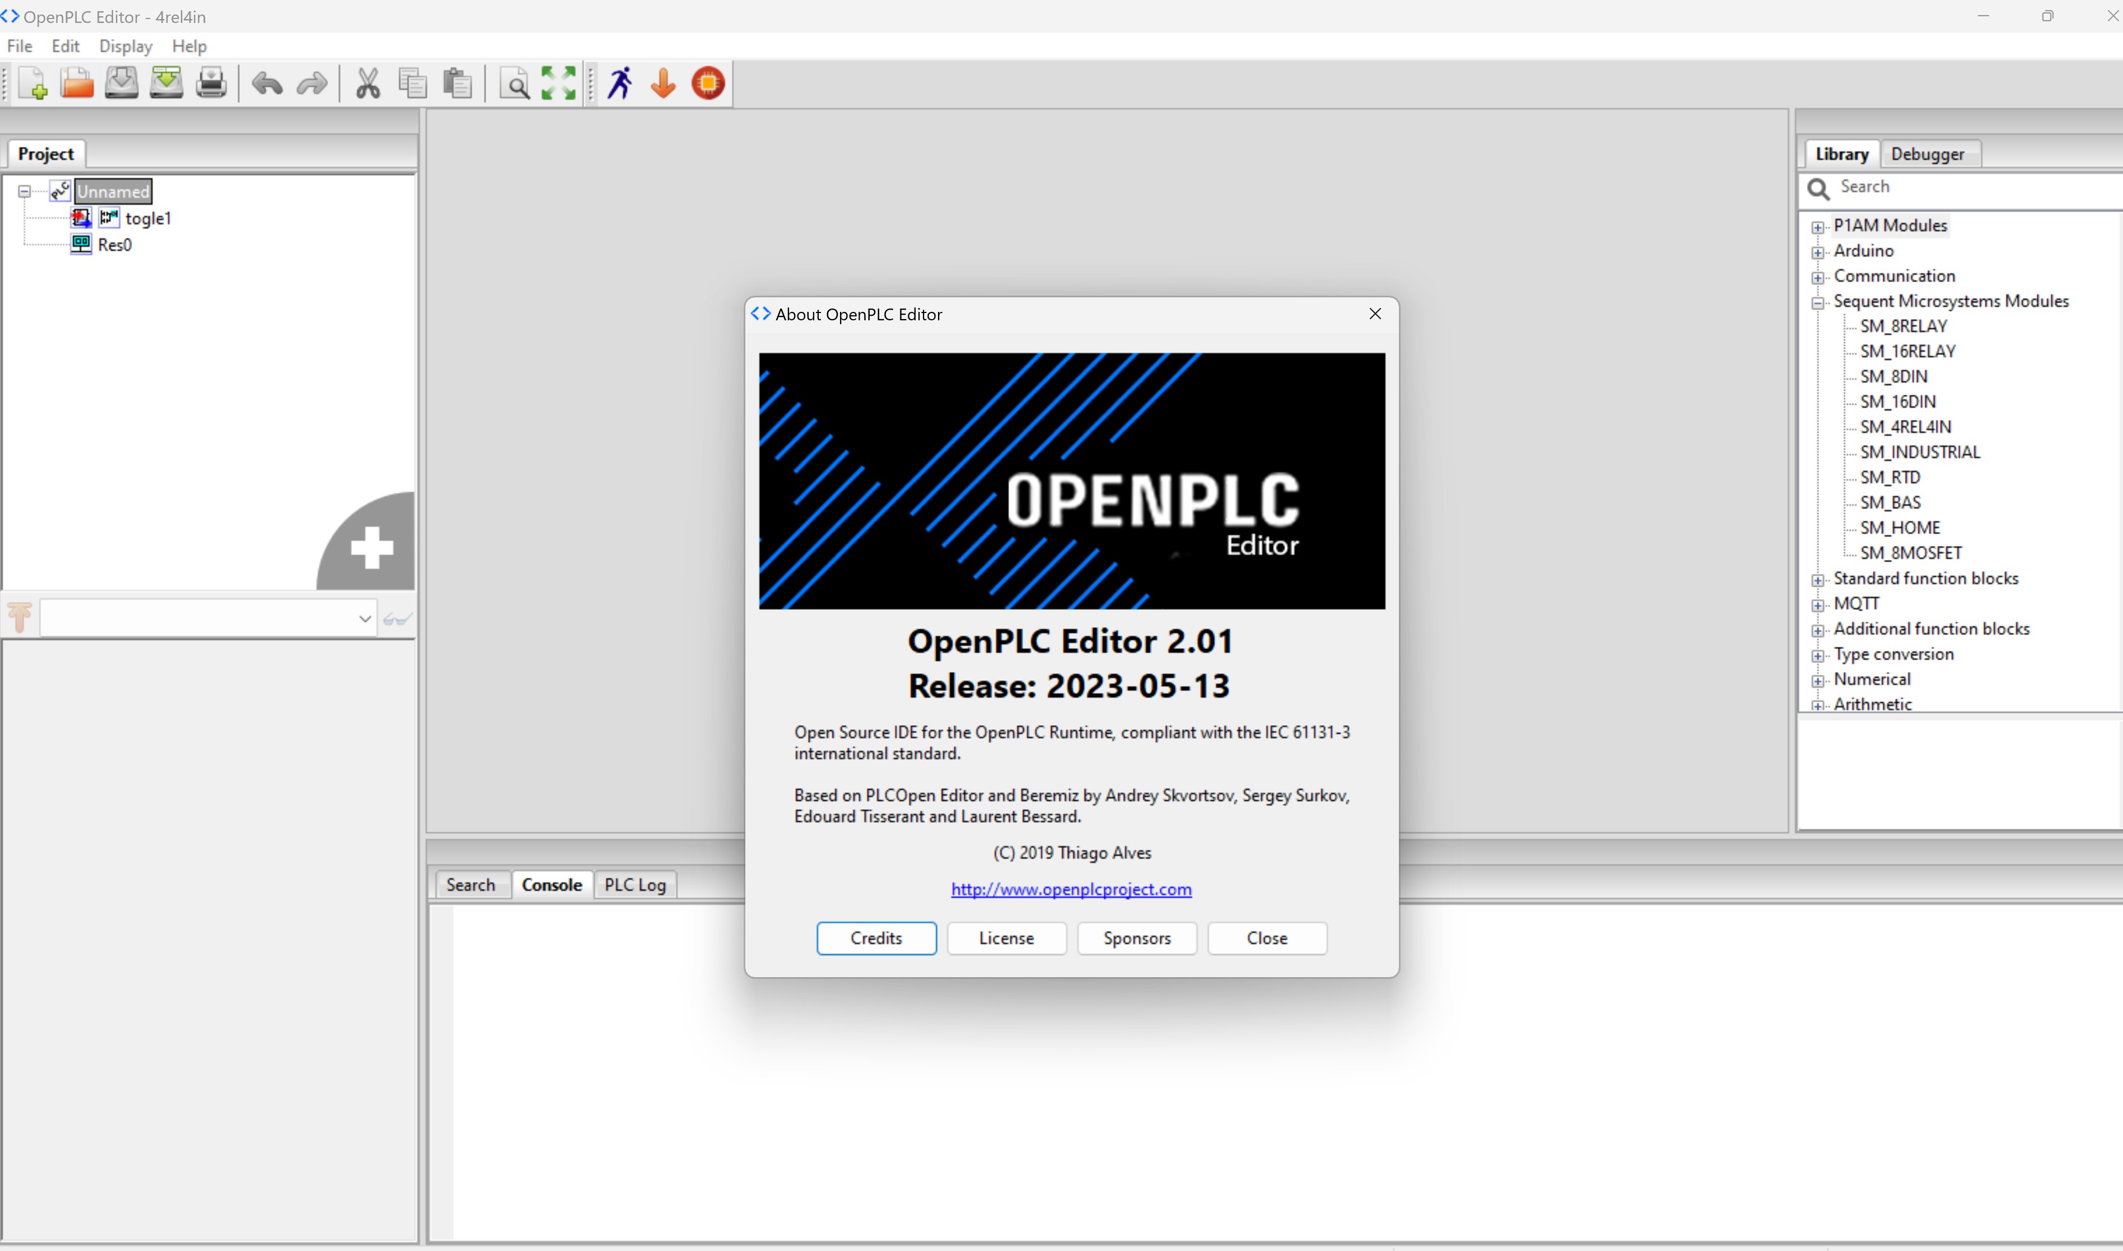The image size is (2123, 1251).
Task: Click the OpenPLC Editor banner image
Action: coord(1071,480)
